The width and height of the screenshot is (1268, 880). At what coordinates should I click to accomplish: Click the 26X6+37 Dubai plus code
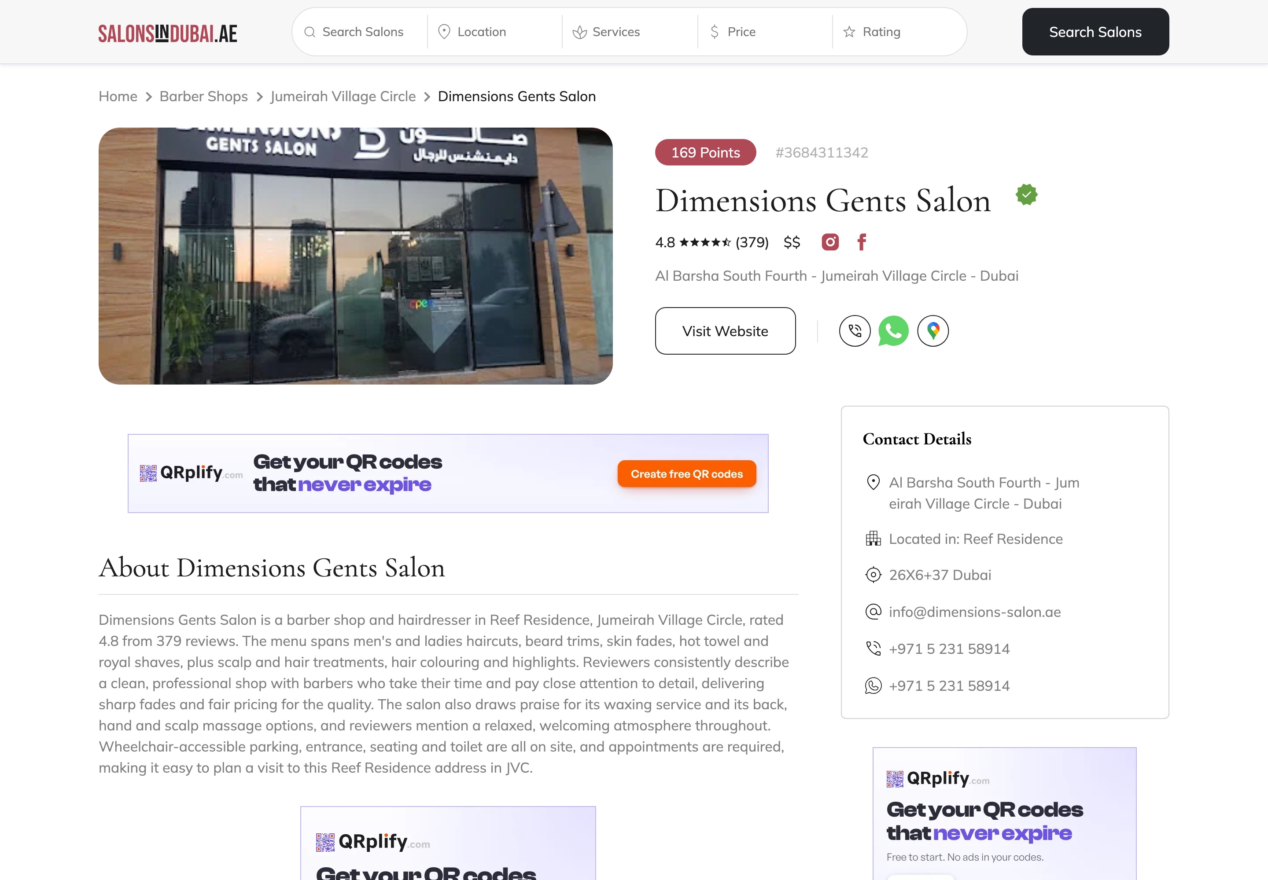click(x=940, y=575)
